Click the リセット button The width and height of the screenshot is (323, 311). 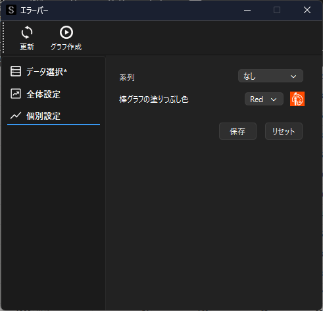tap(284, 131)
